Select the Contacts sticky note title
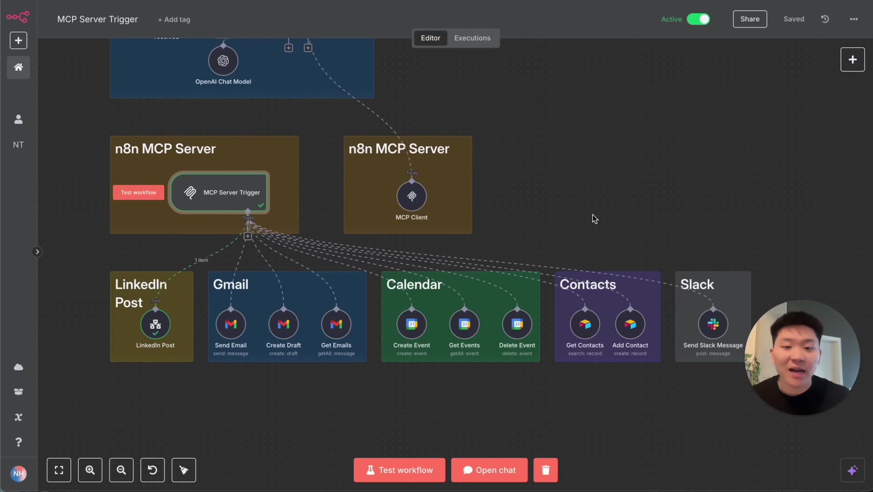This screenshot has width=873, height=492. (588, 284)
